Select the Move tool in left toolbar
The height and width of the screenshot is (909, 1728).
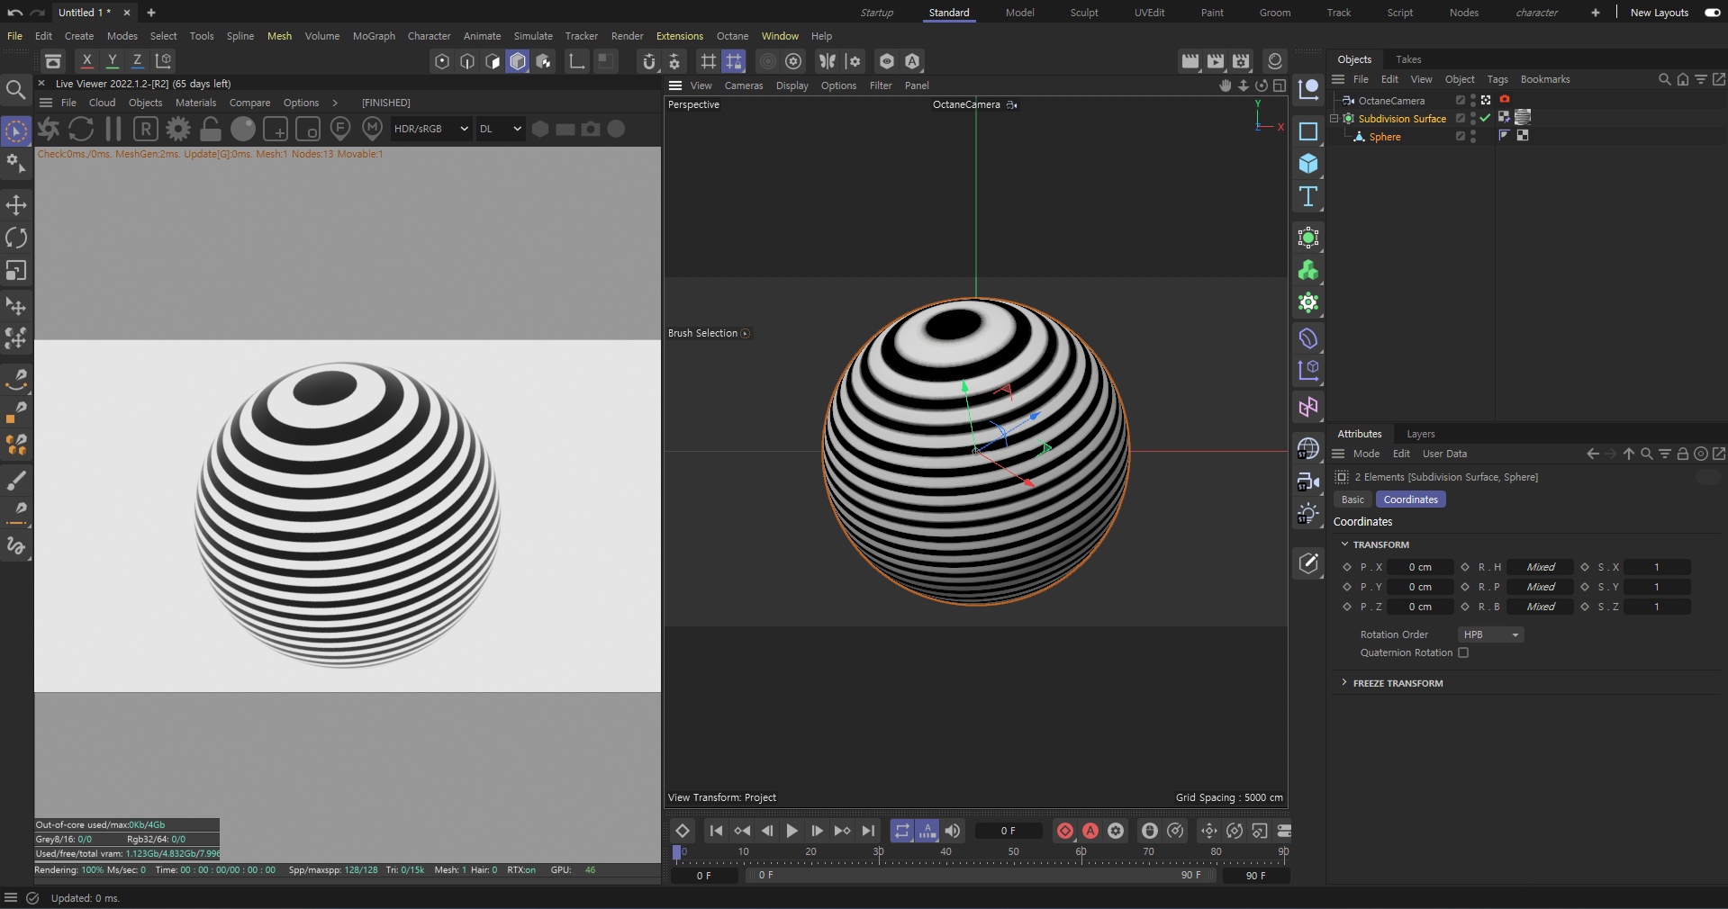point(16,205)
